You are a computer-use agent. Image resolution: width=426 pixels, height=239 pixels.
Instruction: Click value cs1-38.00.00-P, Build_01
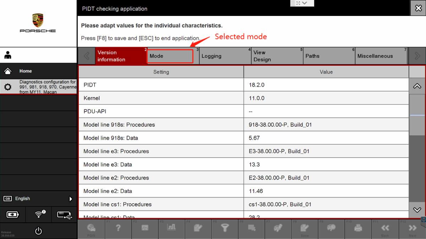pos(280,204)
